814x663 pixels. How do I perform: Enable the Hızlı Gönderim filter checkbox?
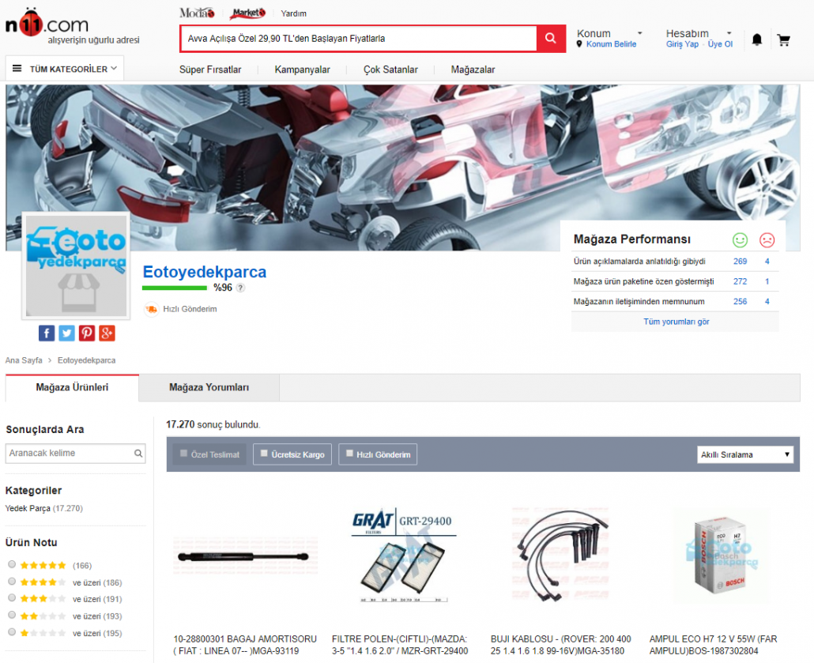(349, 454)
